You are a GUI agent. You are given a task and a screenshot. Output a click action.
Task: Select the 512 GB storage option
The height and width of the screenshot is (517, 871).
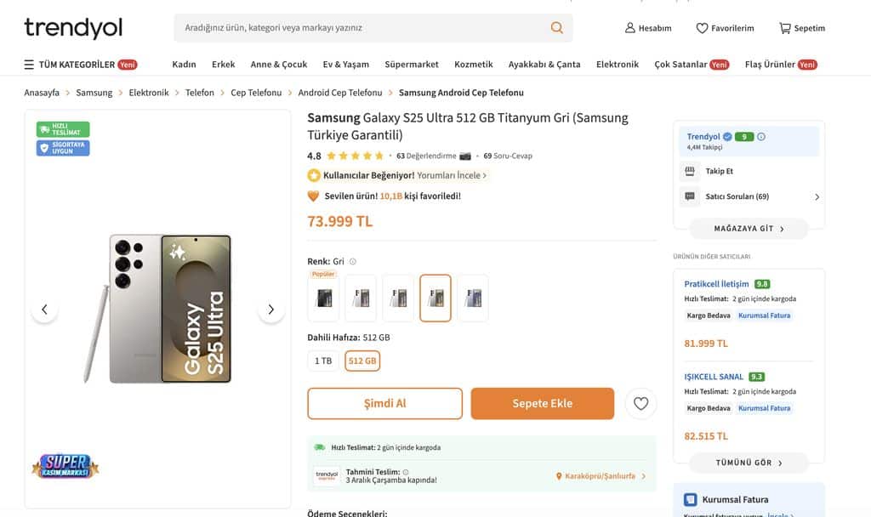[x=362, y=361]
